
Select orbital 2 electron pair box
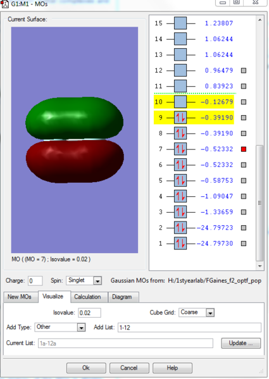pyautogui.click(x=180, y=227)
